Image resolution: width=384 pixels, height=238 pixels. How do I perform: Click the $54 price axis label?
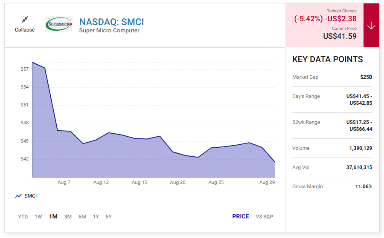click(25, 87)
